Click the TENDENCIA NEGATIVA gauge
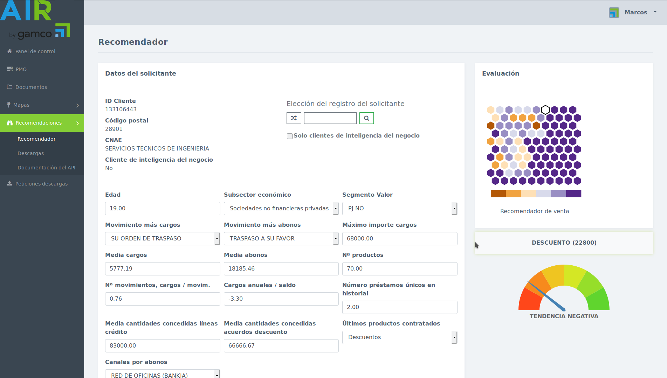Viewport: 667px width, 378px height. pos(564,288)
